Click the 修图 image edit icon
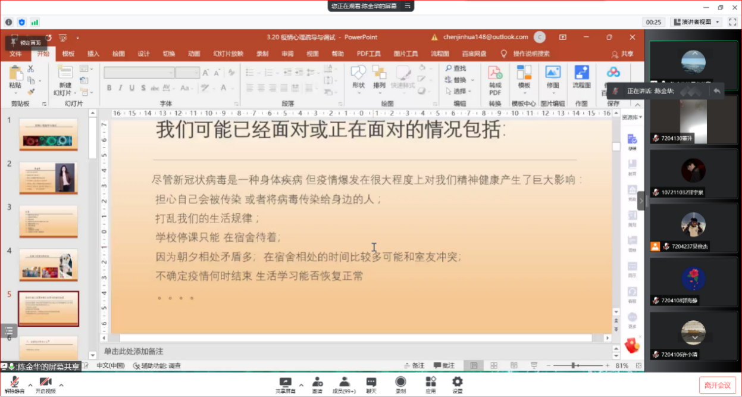742x397 pixels. (553, 79)
